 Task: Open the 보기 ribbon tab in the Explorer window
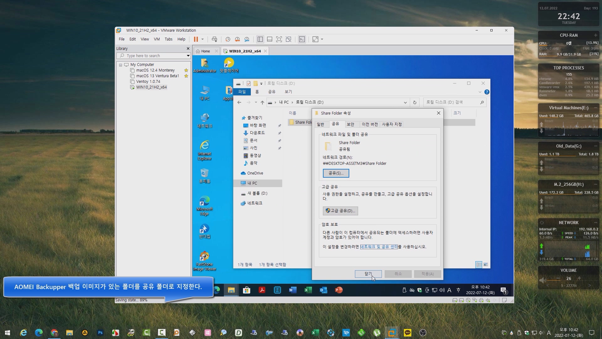(x=288, y=92)
